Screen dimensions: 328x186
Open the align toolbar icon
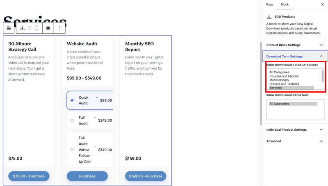click(x=48, y=28)
